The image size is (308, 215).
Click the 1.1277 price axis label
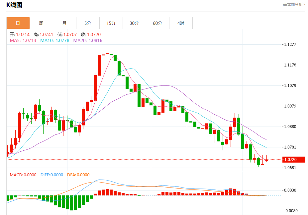[x=290, y=44]
